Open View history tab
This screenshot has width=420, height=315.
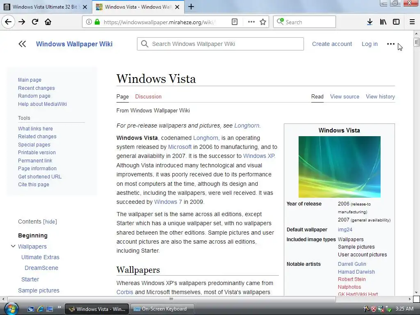pos(380,96)
